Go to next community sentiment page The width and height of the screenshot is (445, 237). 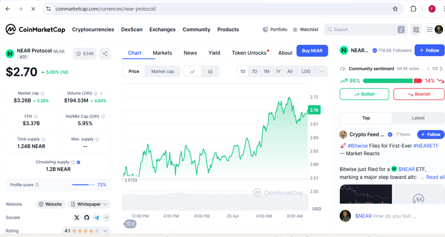click(441, 69)
